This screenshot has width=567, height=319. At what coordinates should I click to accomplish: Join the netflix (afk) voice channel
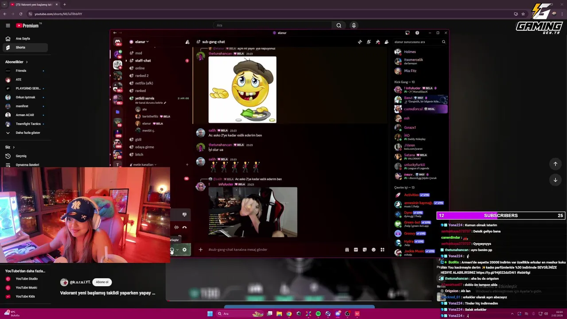click(x=144, y=83)
